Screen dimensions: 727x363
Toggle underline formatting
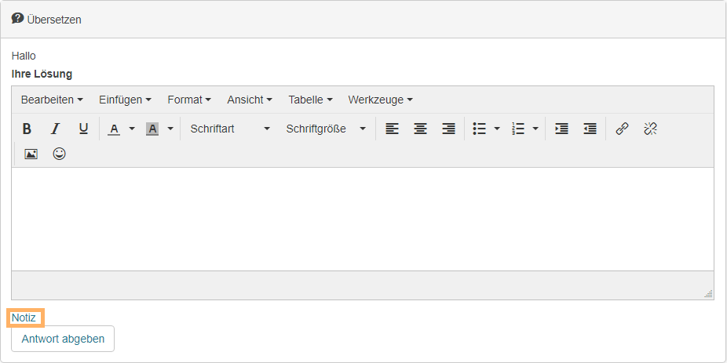[x=83, y=129]
